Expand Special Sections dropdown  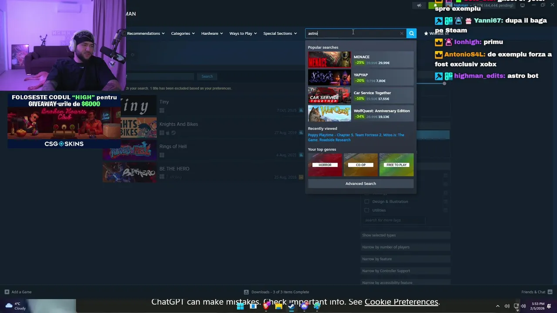pyautogui.click(x=280, y=33)
